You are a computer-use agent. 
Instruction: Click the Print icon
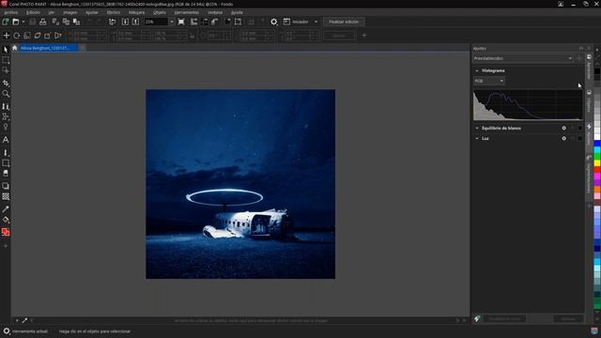point(43,22)
